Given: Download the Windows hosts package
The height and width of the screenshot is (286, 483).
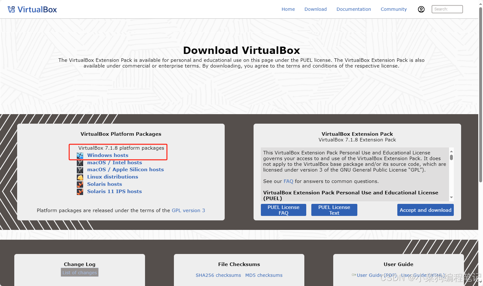Looking at the screenshot, I should pos(108,155).
